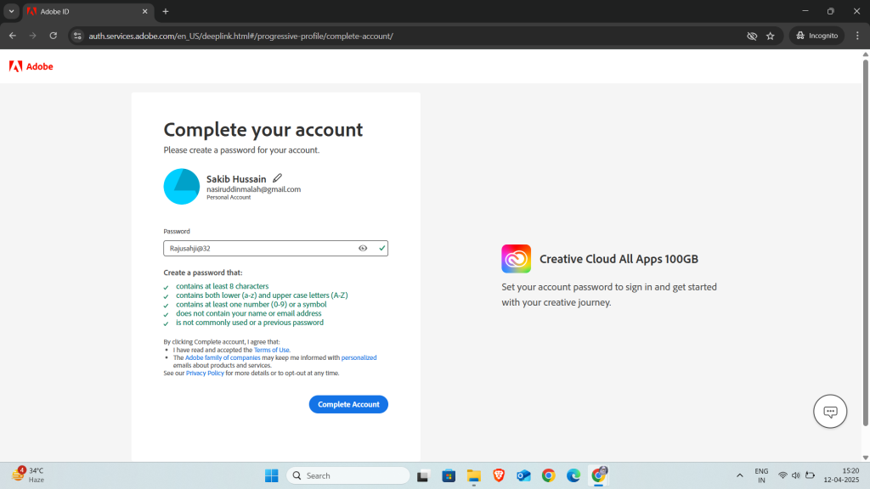Click the Adobe logo in header
This screenshot has height=489, width=870.
point(31,66)
